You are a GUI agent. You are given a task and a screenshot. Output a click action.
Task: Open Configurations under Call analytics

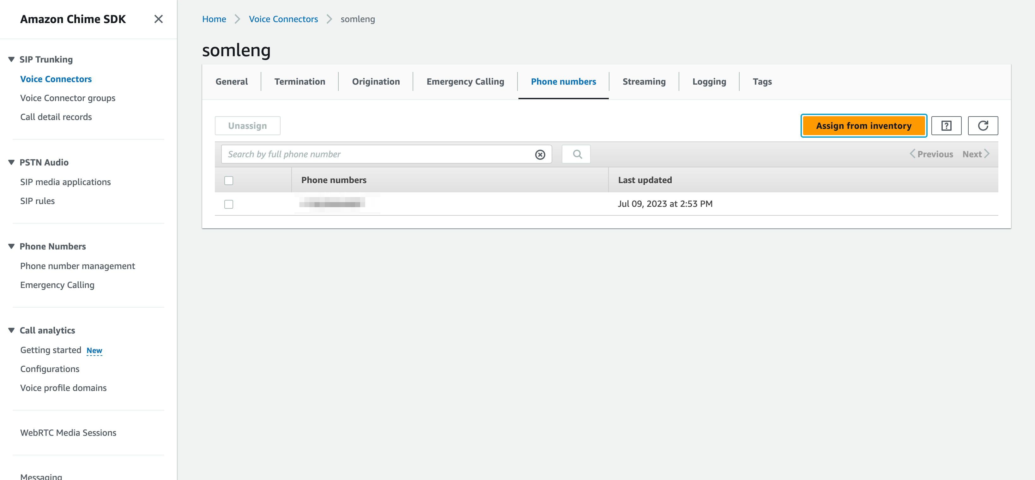pos(50,369)
